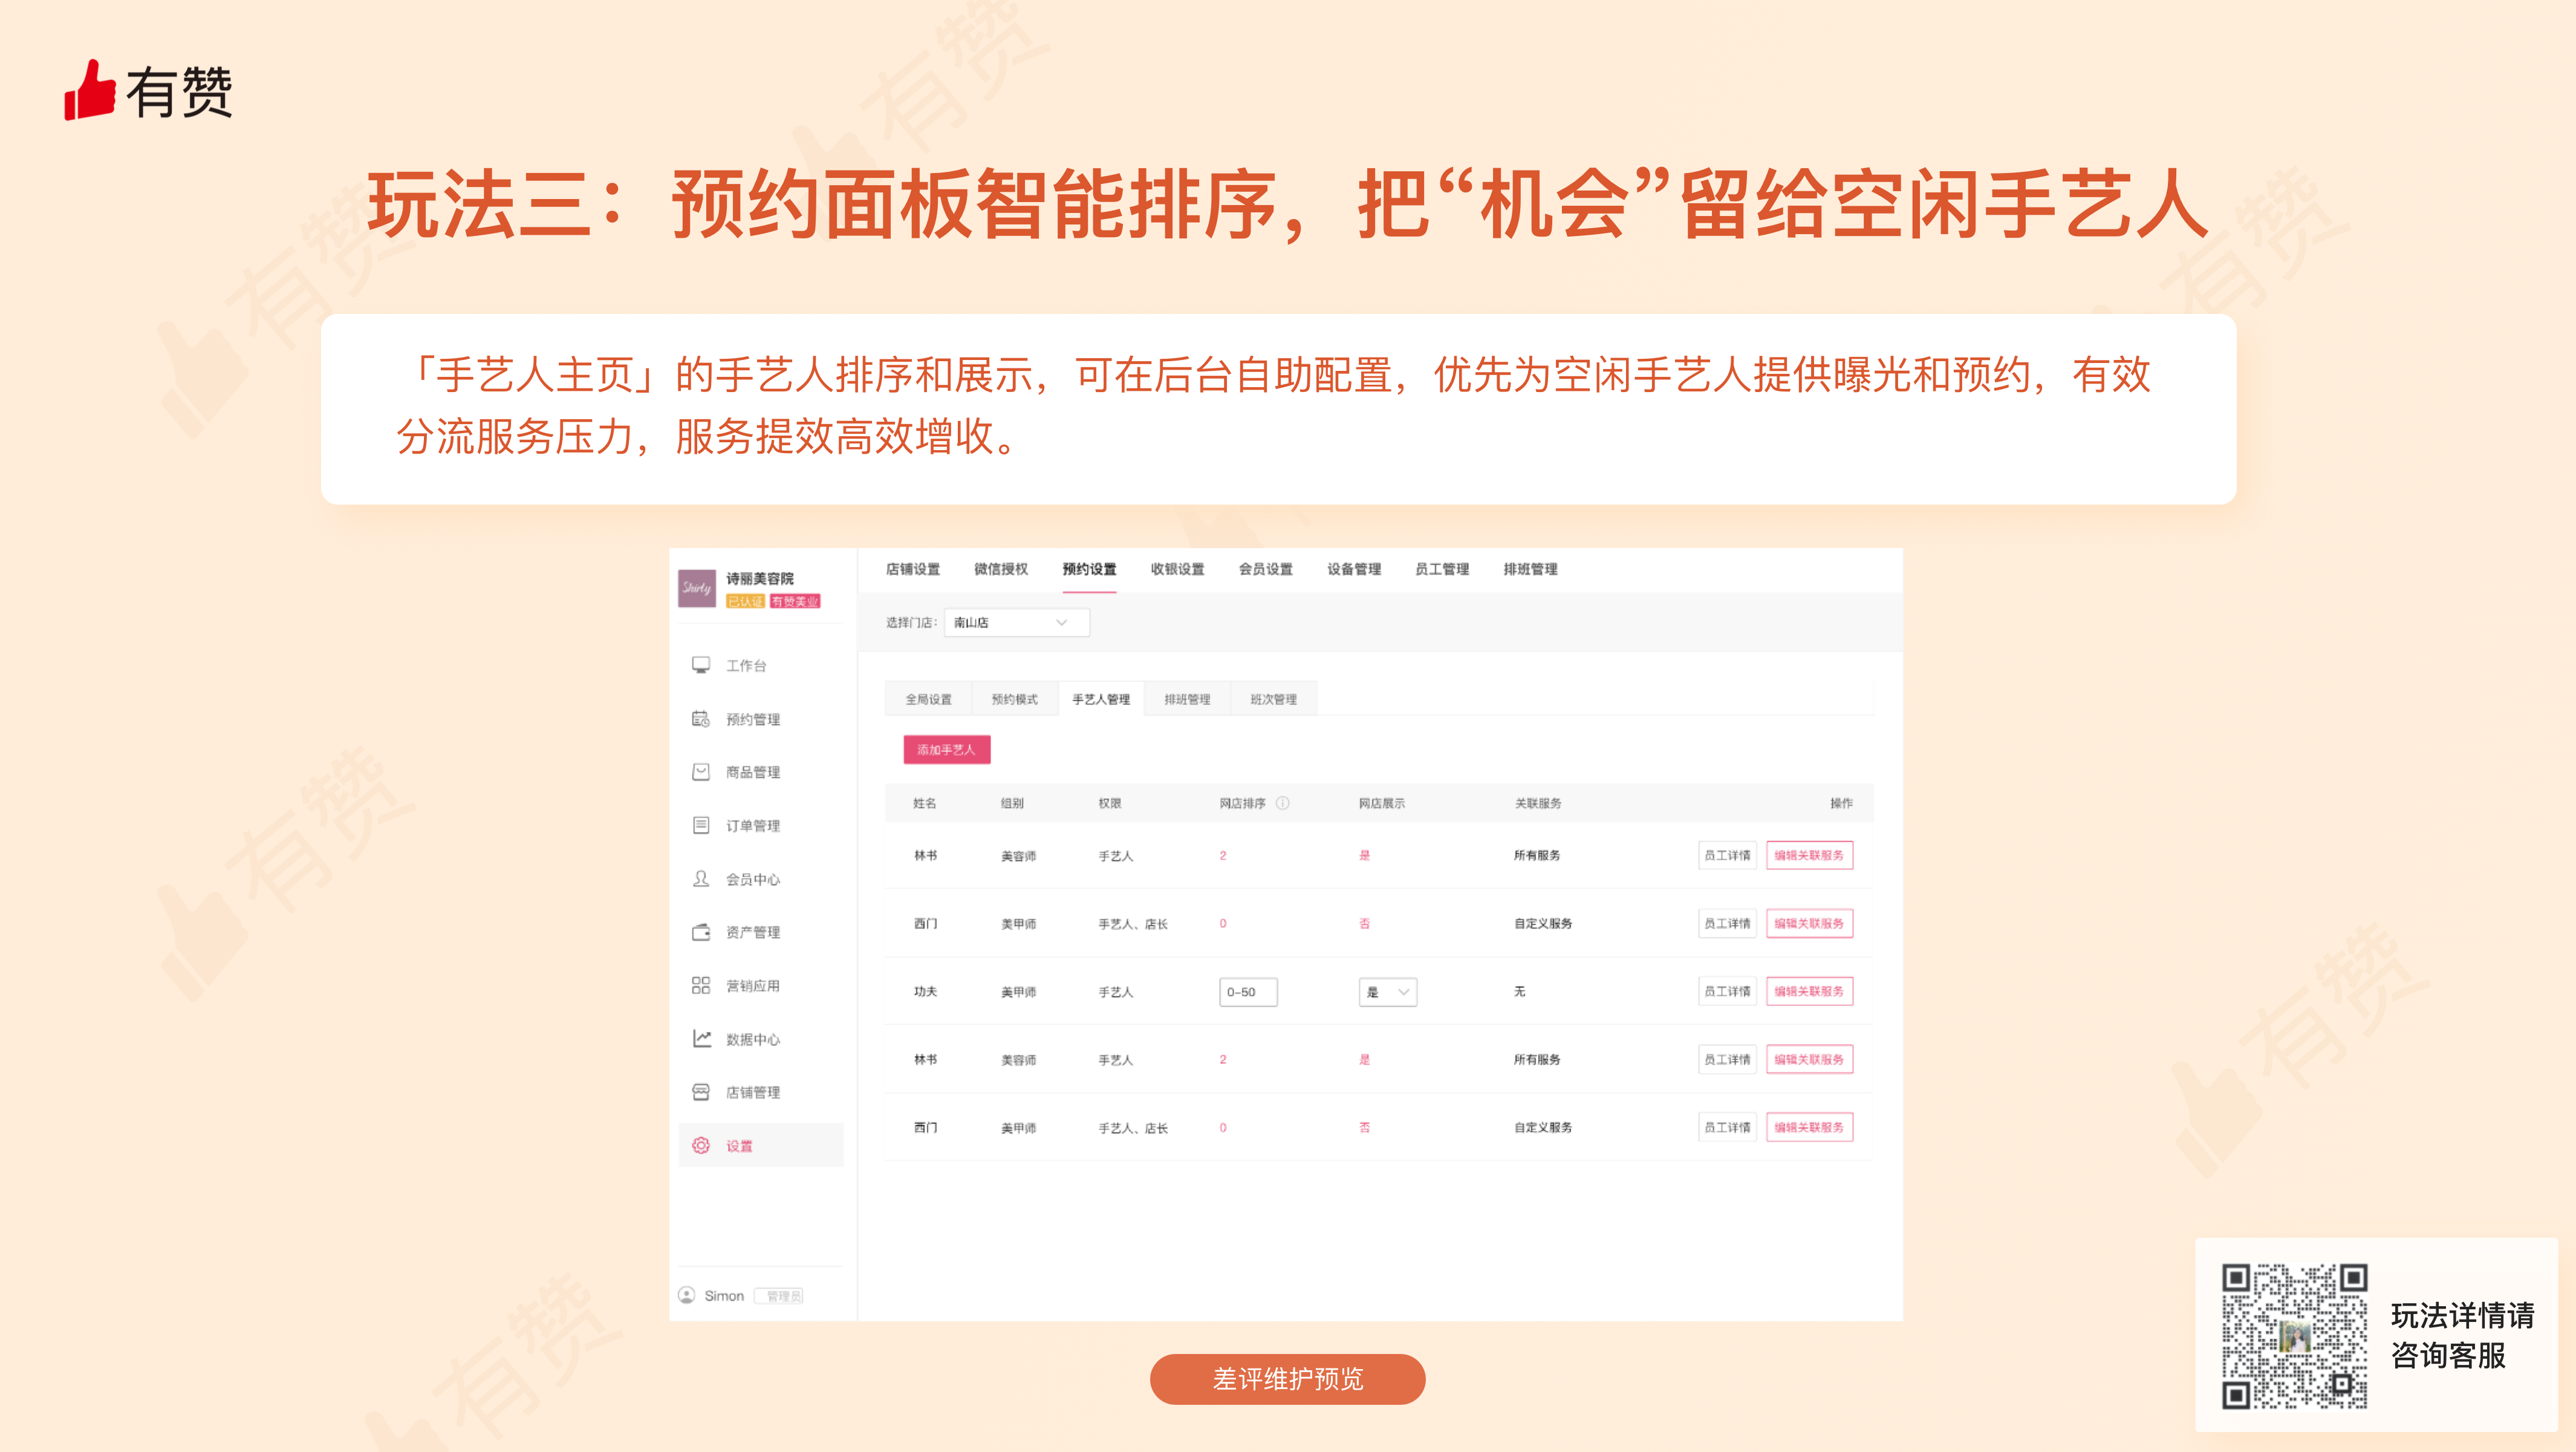This screenshot has height=1452, width=2576.
Task: Click the 诗丽美容院 shop logo thumbnail
Action: click(696, 587)
